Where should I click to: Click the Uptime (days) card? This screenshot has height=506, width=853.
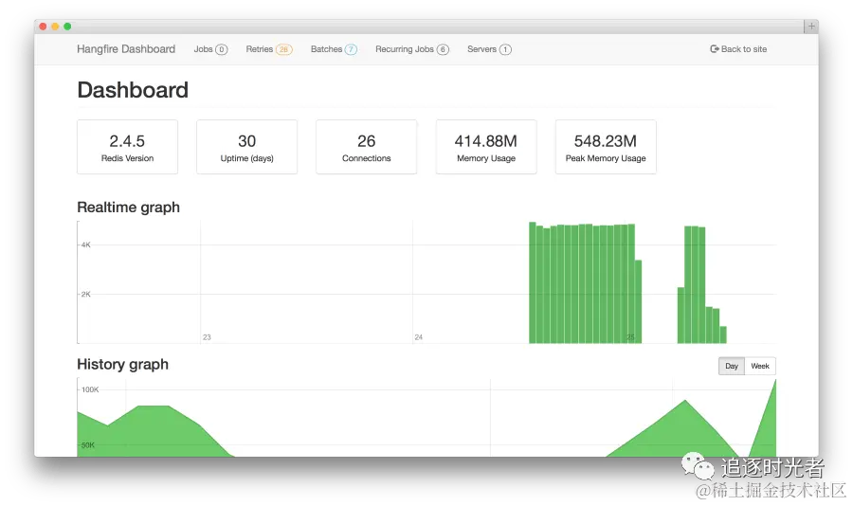click(x=246, y=147)
